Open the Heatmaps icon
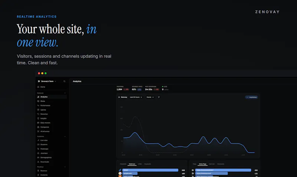Screen dimensions: 297x177 click(38, 149)
